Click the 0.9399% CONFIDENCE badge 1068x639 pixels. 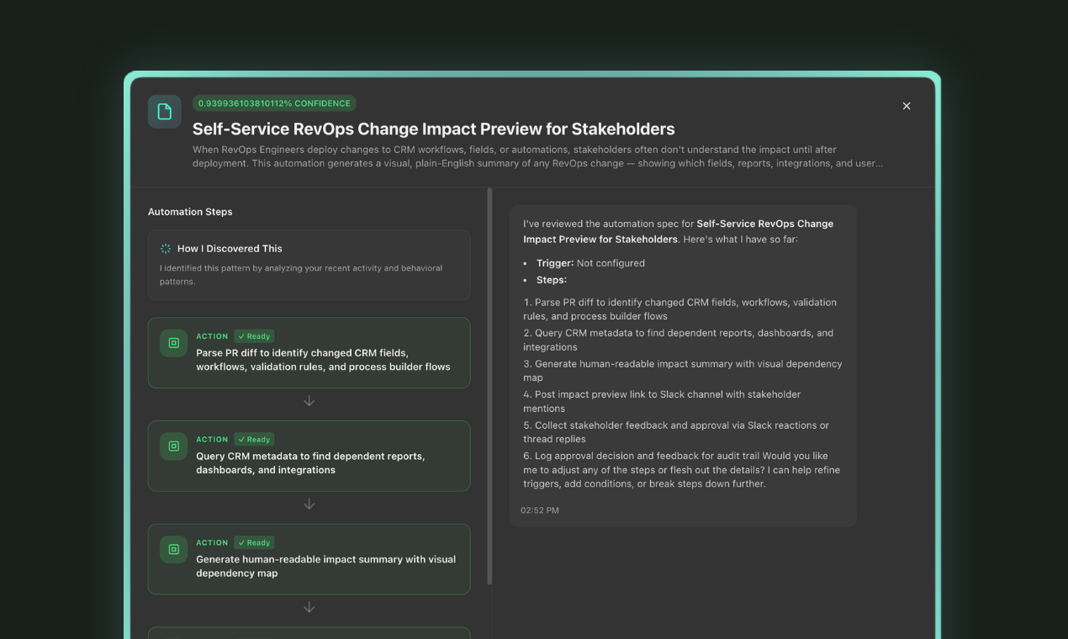pyautogui.click(x=272, y=103)
